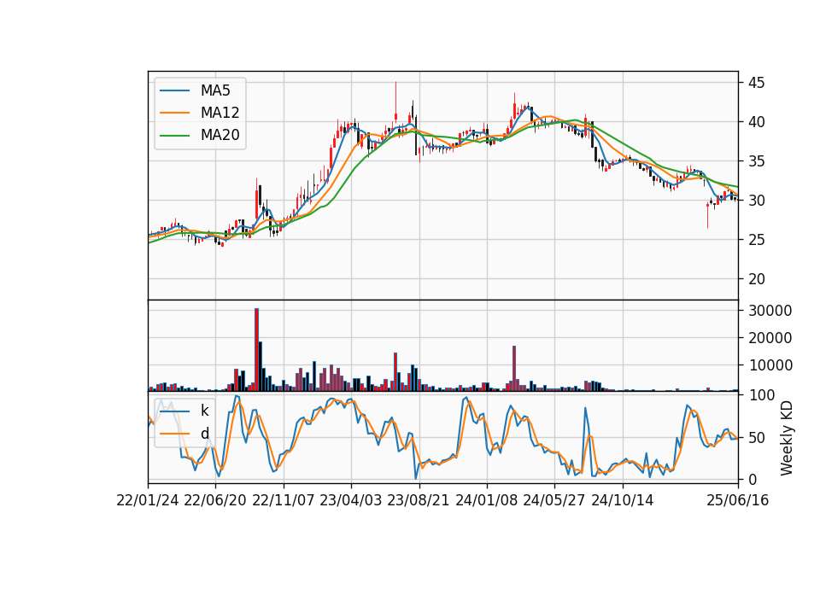The width and height of the screenshot is (820, 589).
Task: Click the MA12 legend label
Action: 220,113
